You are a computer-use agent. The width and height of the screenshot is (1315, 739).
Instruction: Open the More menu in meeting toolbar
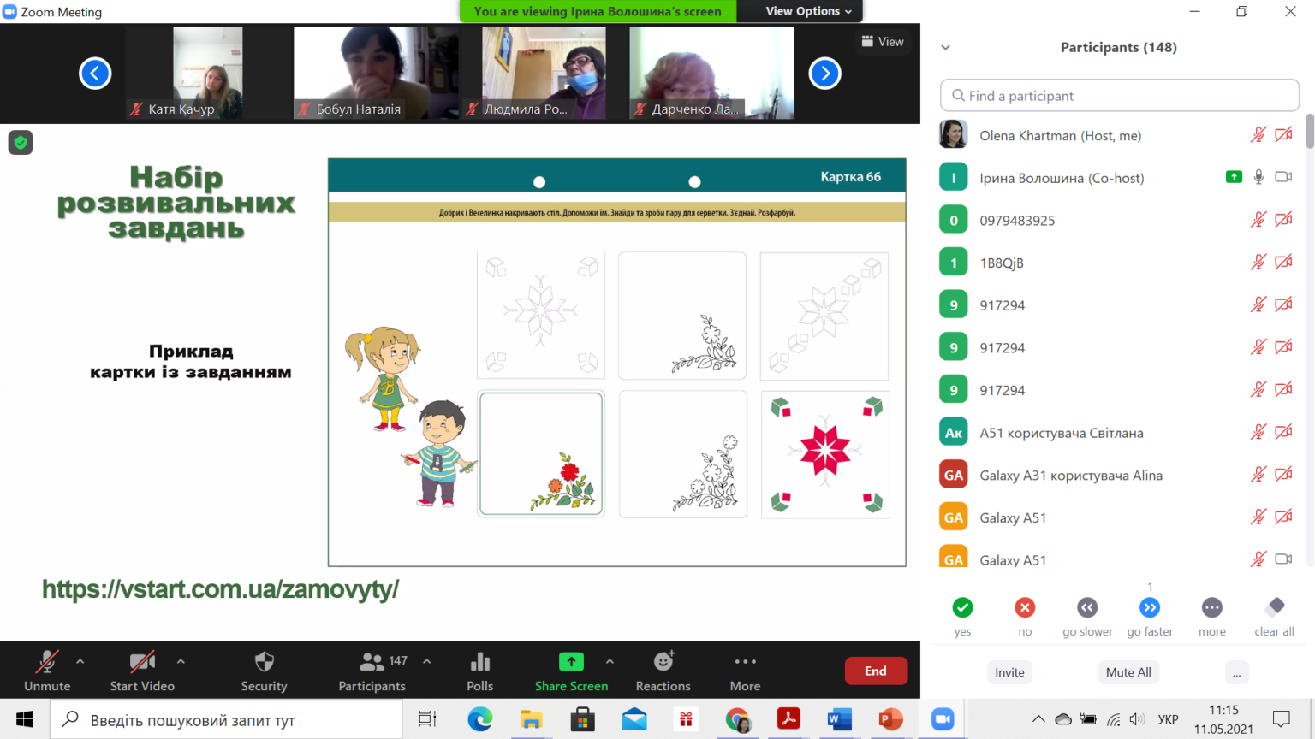coord(745,671)
